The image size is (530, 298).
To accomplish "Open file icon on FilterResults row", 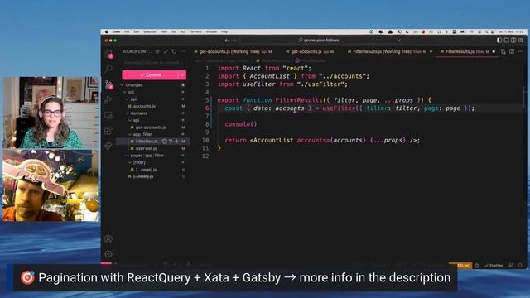I will tap(165, 142).
